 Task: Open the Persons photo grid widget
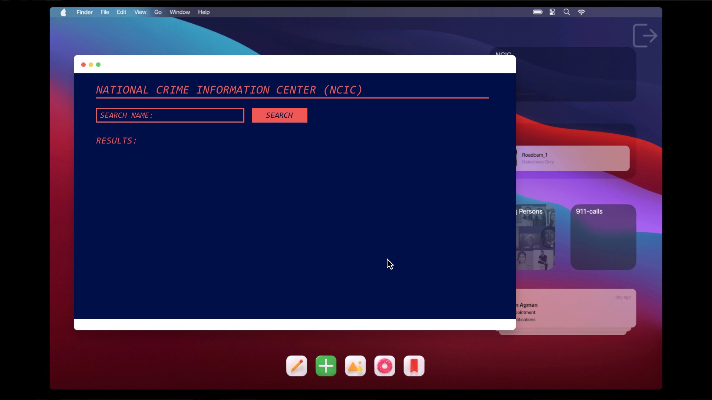click(535, 237)
